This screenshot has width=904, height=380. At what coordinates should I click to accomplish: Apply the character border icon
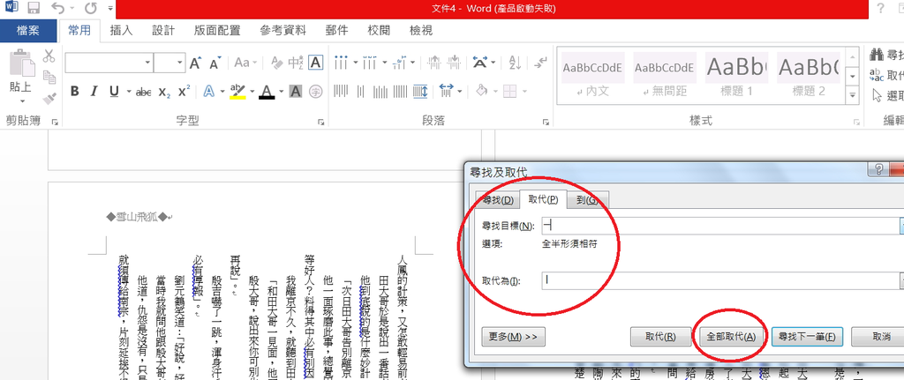point(315,63)
